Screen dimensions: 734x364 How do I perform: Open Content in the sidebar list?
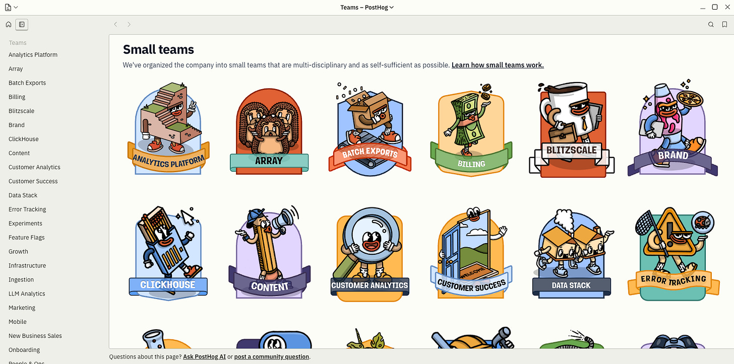pyautogui.click(x=19, y=154)
